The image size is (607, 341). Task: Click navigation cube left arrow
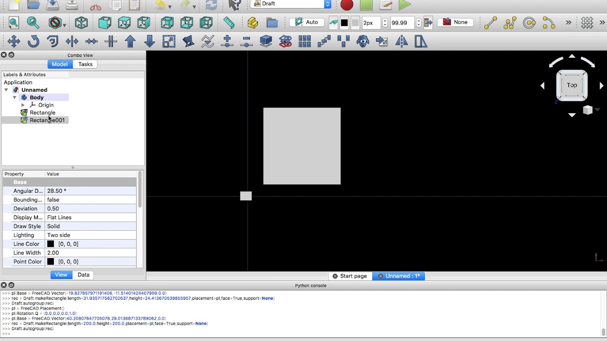pos(543,86)
